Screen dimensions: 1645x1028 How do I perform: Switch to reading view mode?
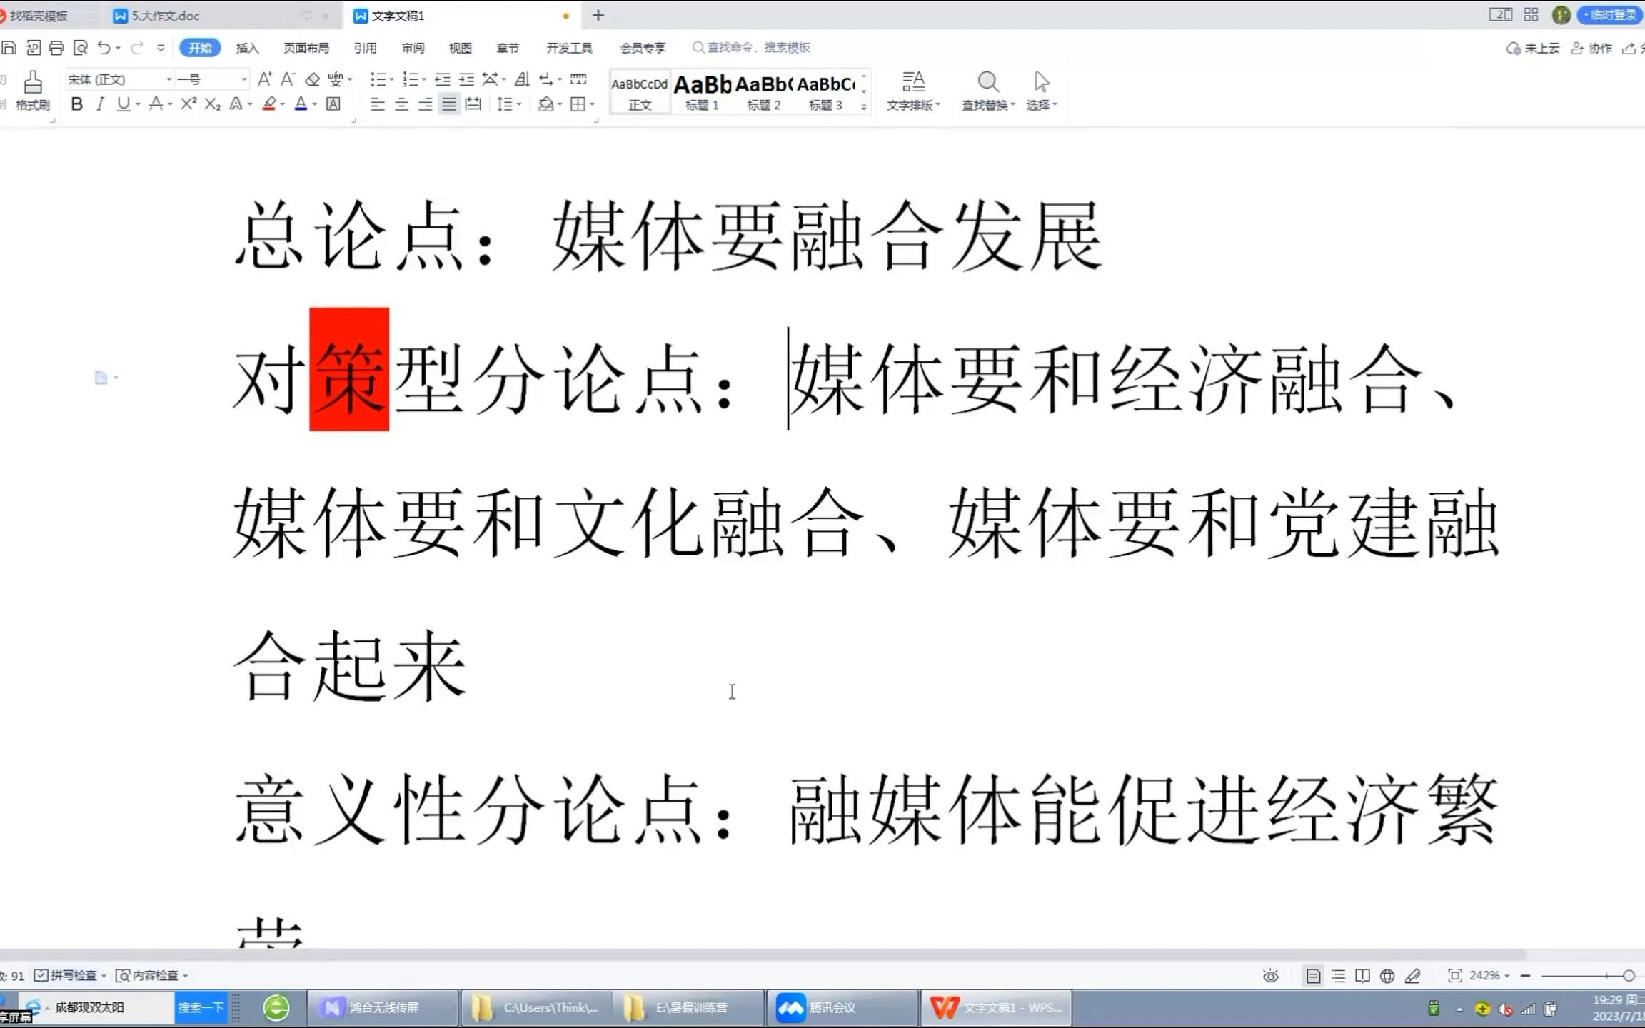click(x=1362, y=975)
